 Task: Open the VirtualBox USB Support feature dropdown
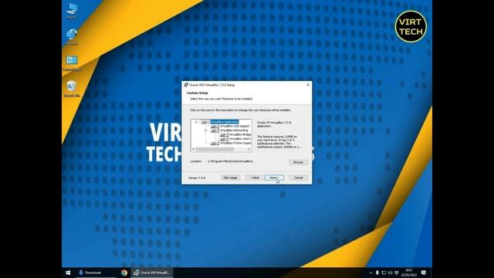pos(215,126)
